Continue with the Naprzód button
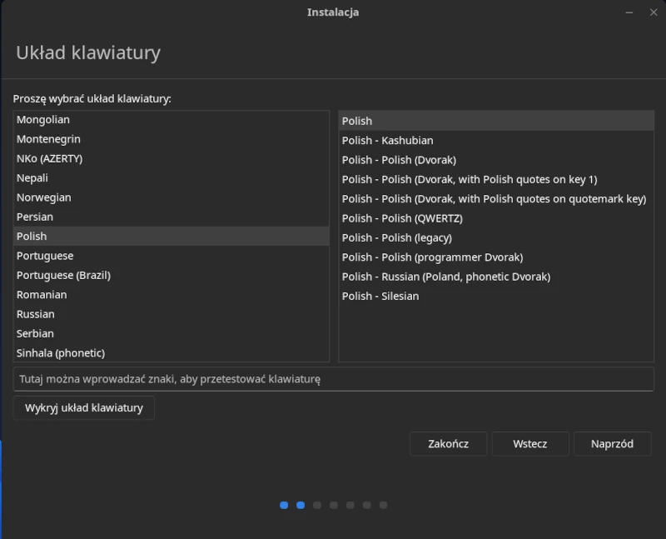666x539 pixels. click(612, 444)
